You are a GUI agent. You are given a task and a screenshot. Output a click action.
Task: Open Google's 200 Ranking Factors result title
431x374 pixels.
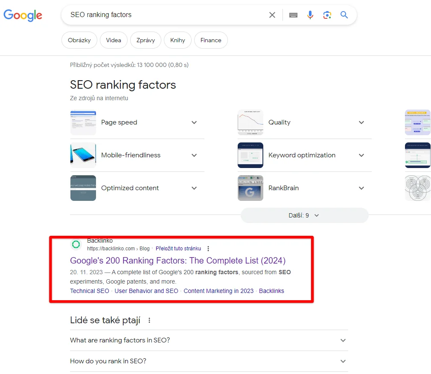pos(178,260)
